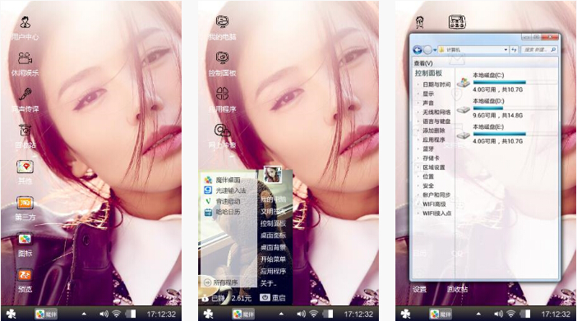The height and width of the screenshot is (321, 577).
Task: Open WIFI高级 in the control panel list
Action: coord(434,204)
